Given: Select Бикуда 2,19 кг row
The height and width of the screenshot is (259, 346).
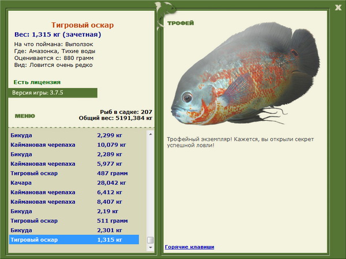Looking at the screenshot, I should click(74, 211).
